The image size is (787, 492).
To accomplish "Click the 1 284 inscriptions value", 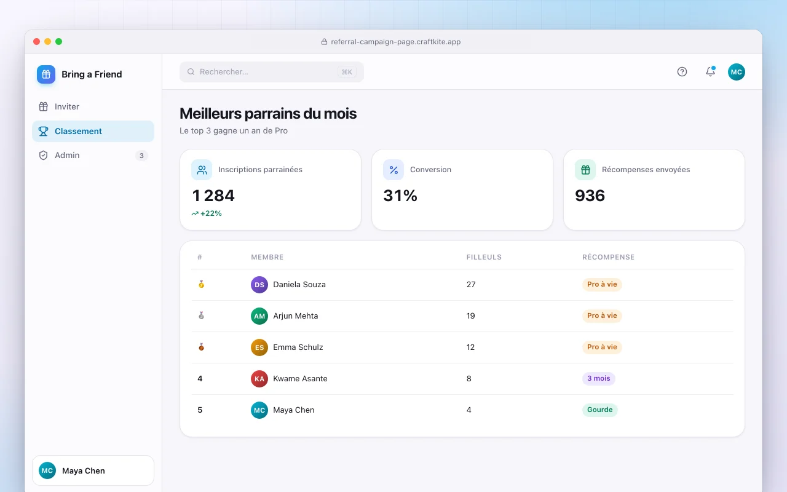I will (213, 196).
